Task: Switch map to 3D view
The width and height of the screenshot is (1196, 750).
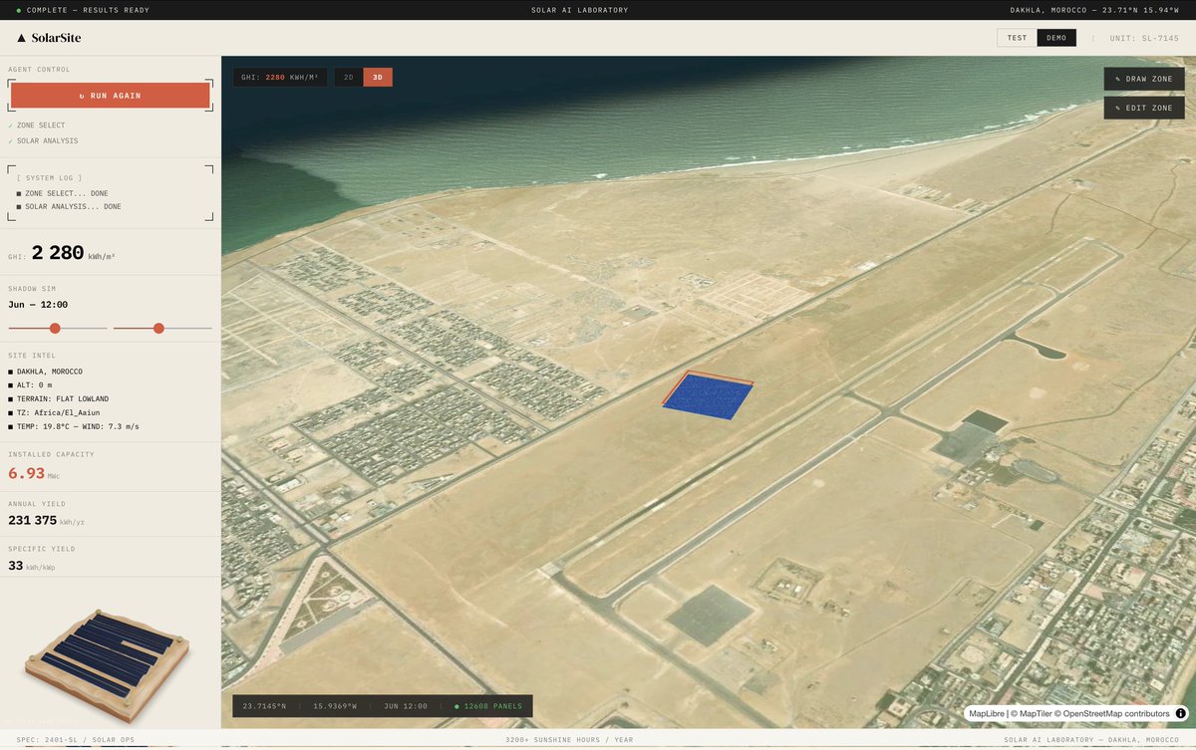Action: pyautogui.click(x=378, y=77)
